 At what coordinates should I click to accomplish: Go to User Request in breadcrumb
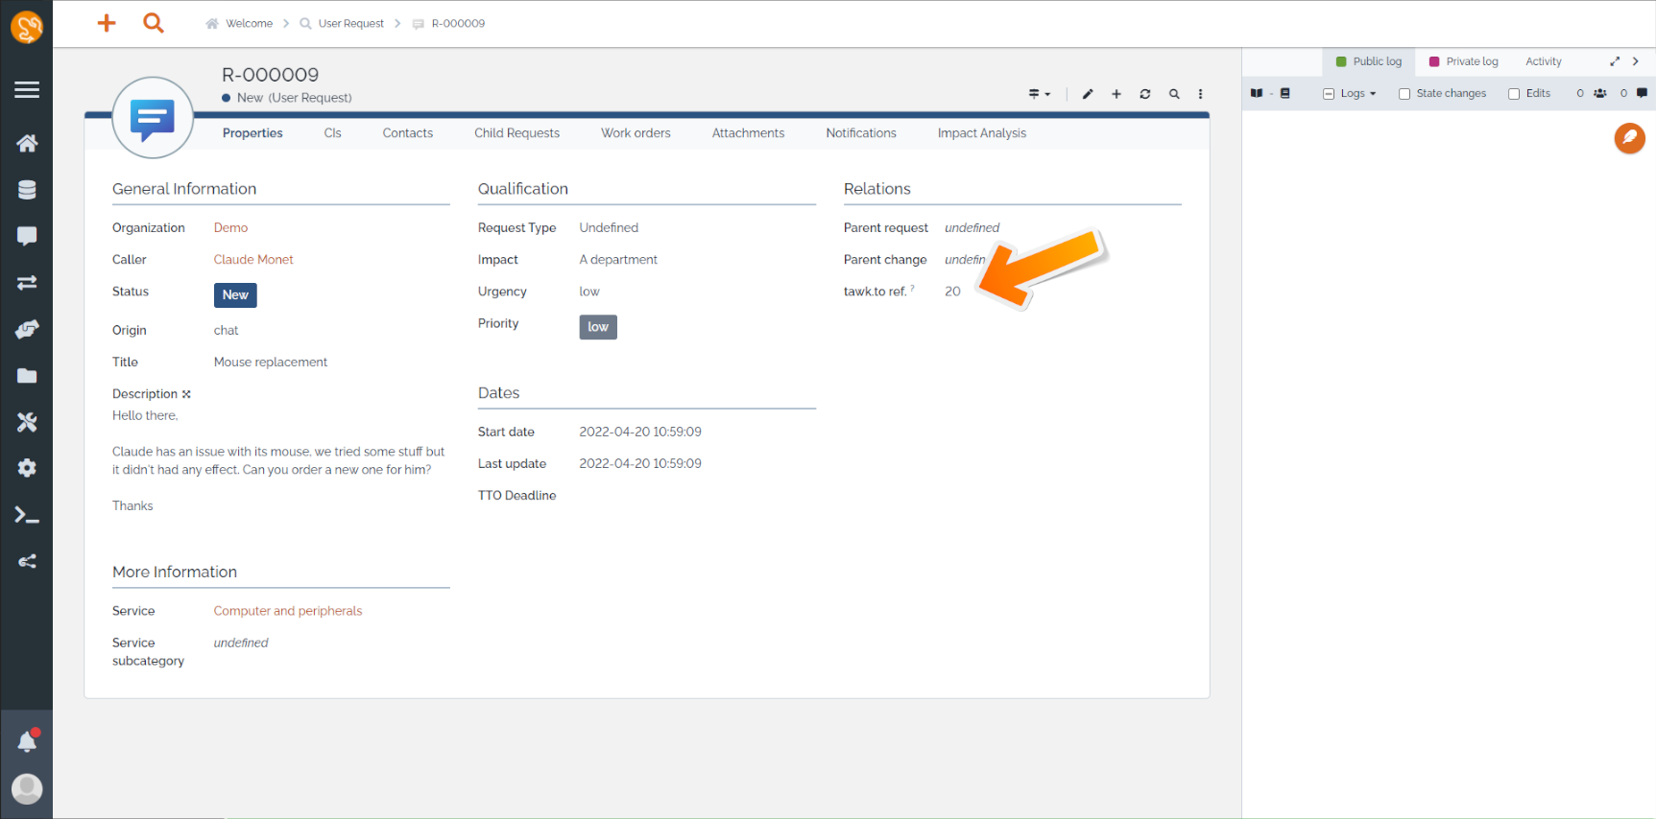[x=350, y=24]
